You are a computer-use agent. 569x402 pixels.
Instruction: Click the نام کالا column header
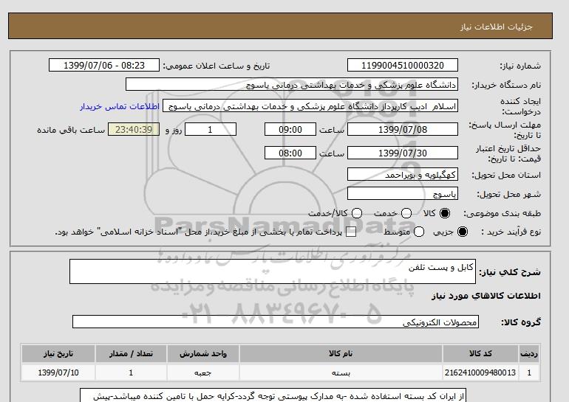click(x=341, y=354)
